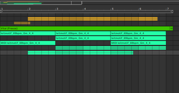The height and width of the screenshot is (93, 179).
Task: Select first-row leitmotif clip starting at bar 5
Action: [x=138, y=33]
